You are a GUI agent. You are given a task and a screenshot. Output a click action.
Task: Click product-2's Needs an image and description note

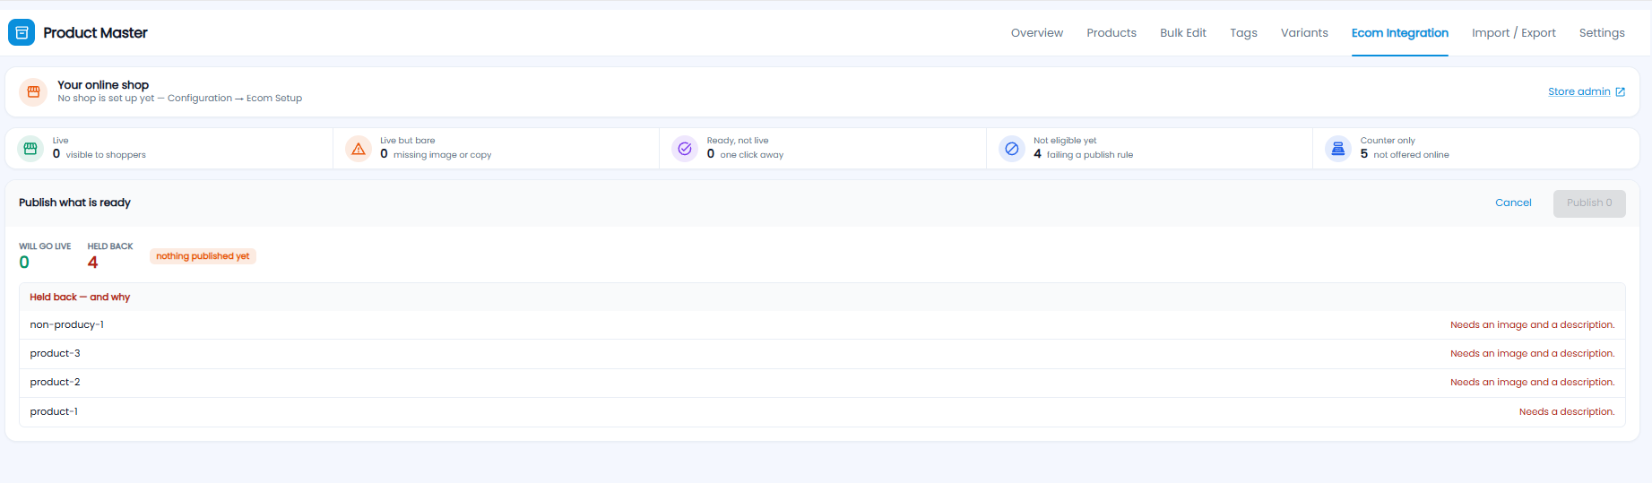pyautogui.click(x=1533, y=383)
